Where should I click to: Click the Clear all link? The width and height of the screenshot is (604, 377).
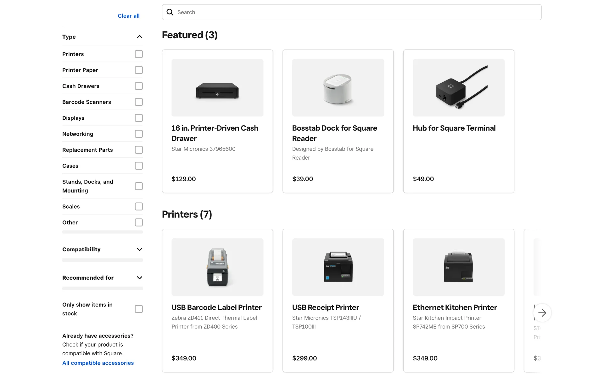pyautogui.click(x=128, y=16)
